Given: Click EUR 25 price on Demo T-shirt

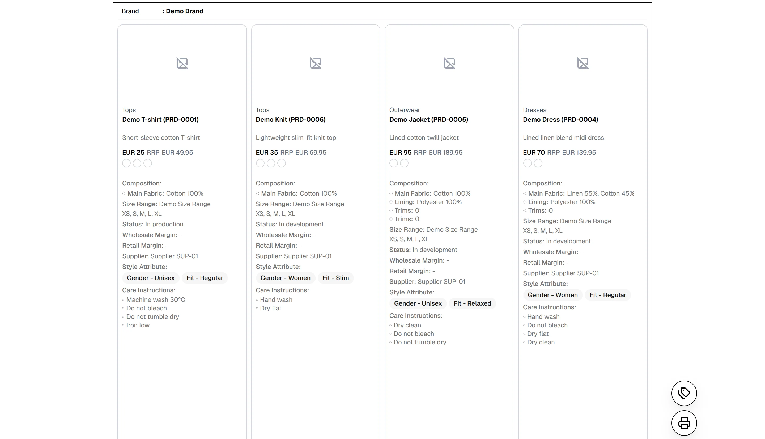Looking at the screenshot, I should pos(133,153).
